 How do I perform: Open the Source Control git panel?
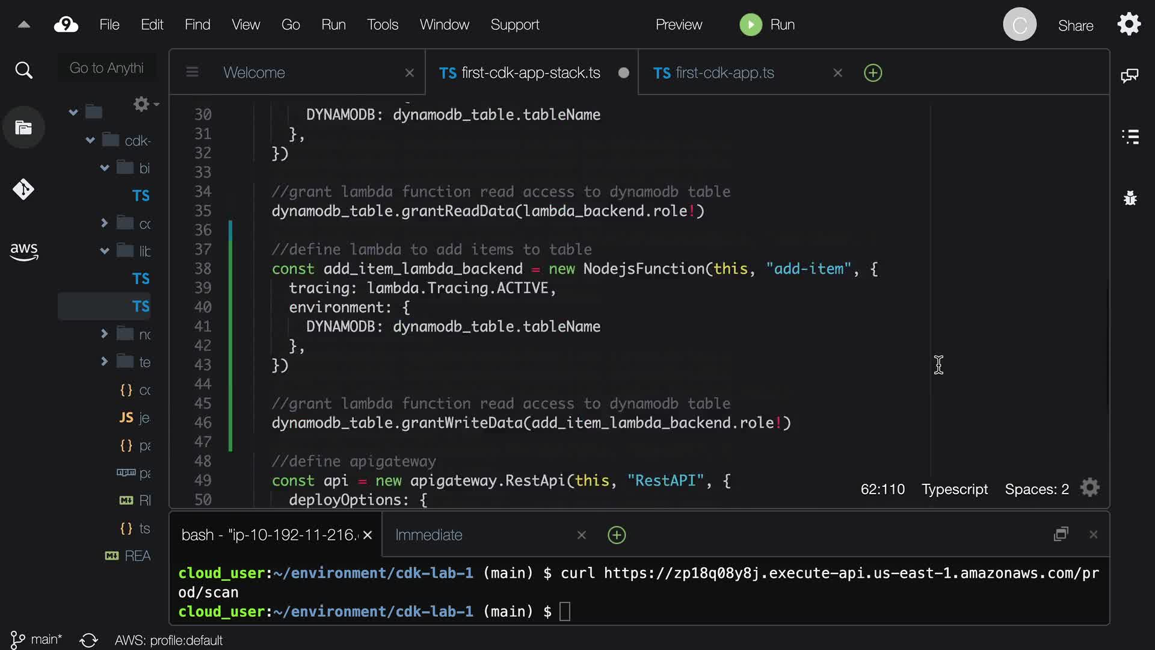(x=23, y=190)
